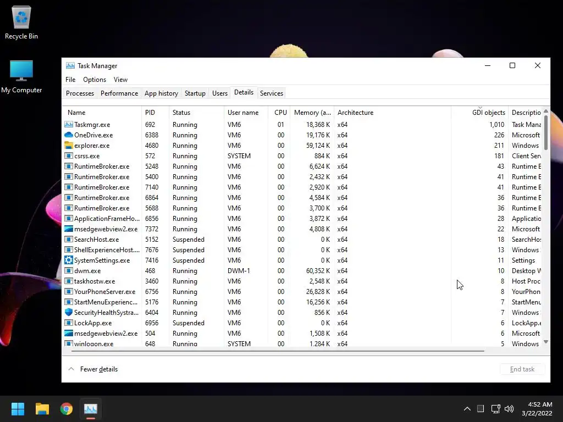Click the language tray indicator icon
563x422 pixels.
coord(481,409)
